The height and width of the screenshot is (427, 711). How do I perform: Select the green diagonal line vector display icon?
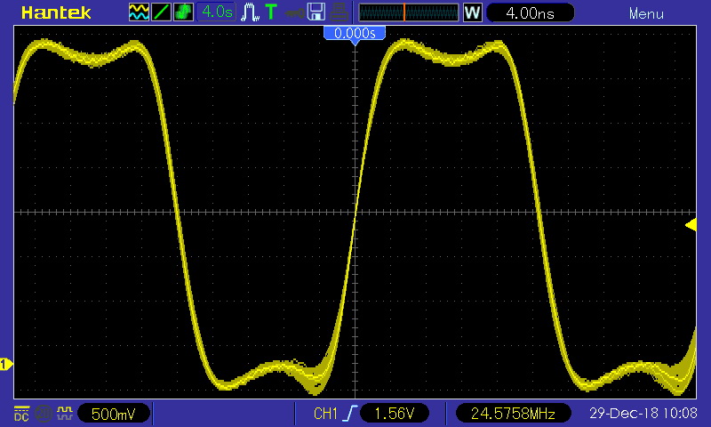[x=161, y=12]
